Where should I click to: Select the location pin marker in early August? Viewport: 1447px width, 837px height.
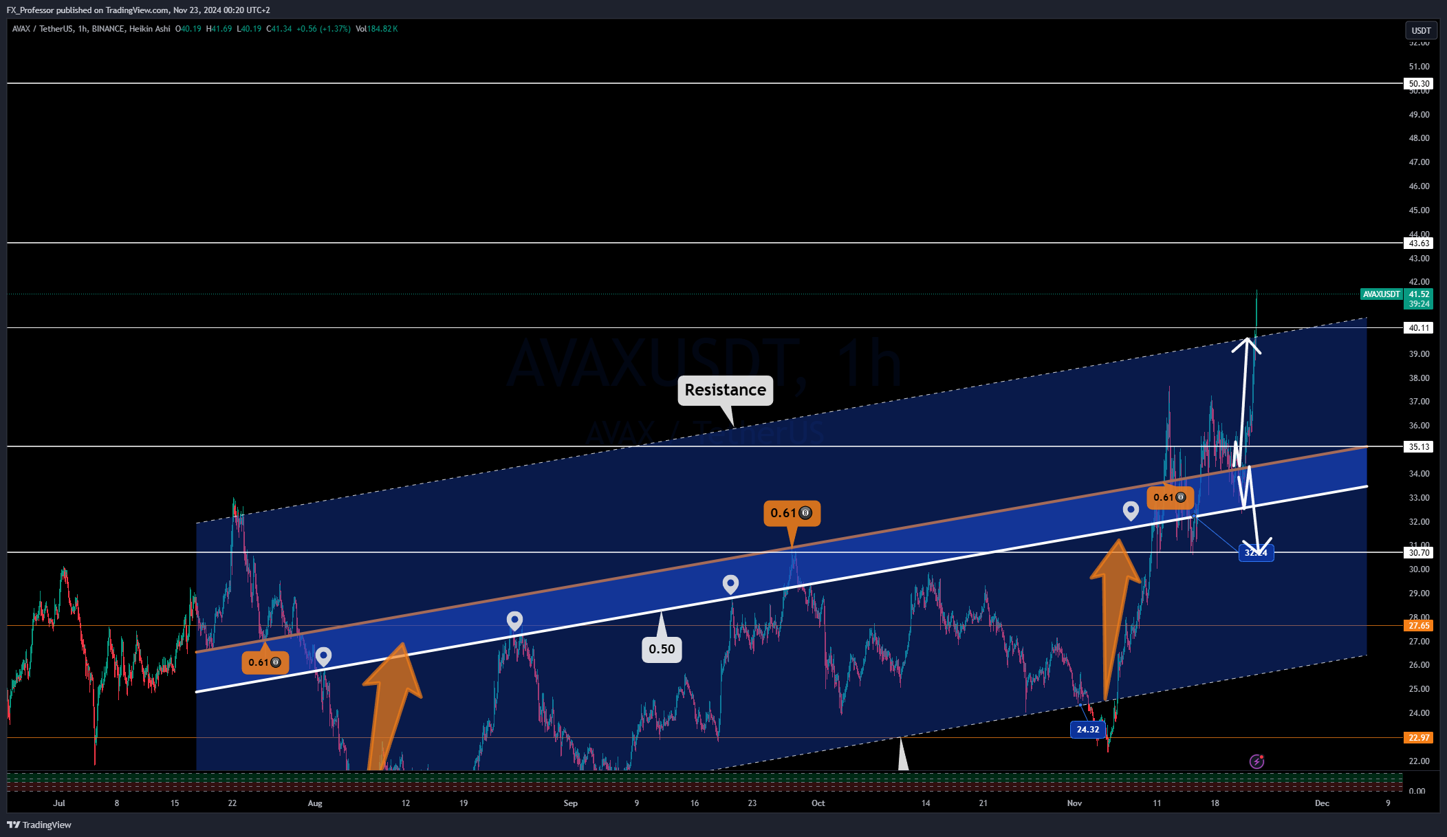click(x=323, y=657)
